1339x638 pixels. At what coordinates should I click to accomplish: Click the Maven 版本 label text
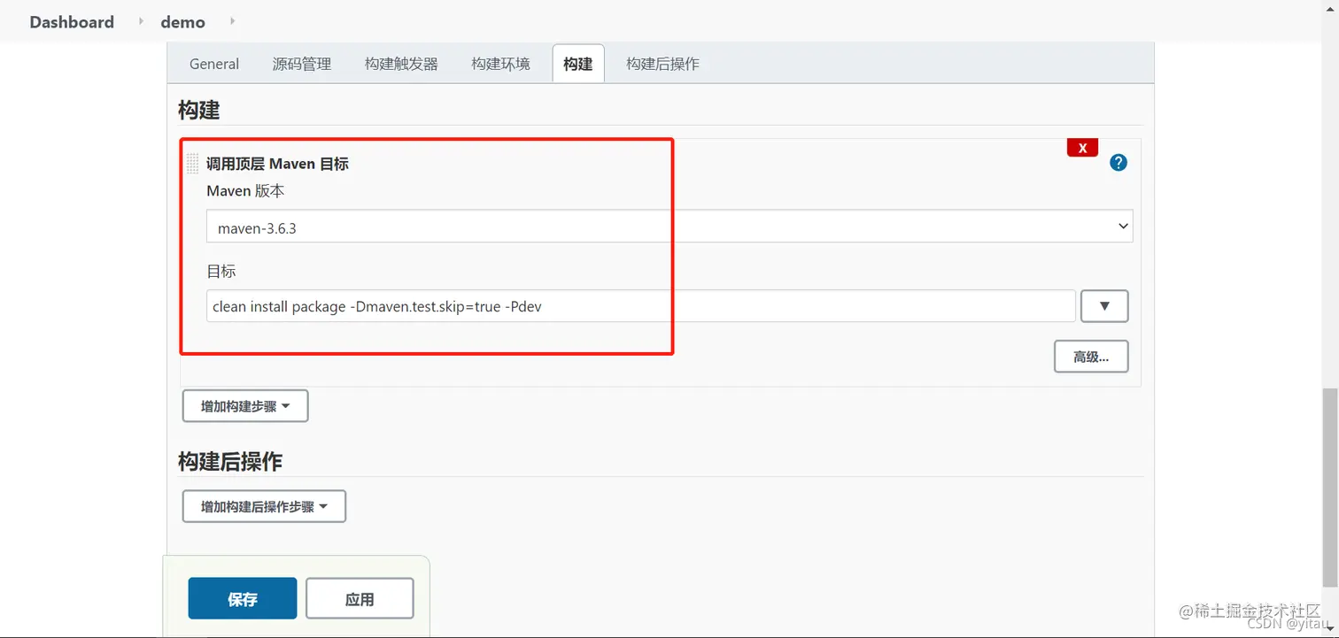click(x=245, y=191)
